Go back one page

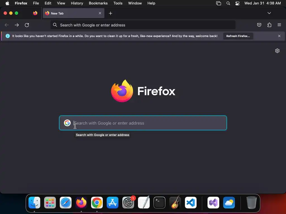coord(7,25)
